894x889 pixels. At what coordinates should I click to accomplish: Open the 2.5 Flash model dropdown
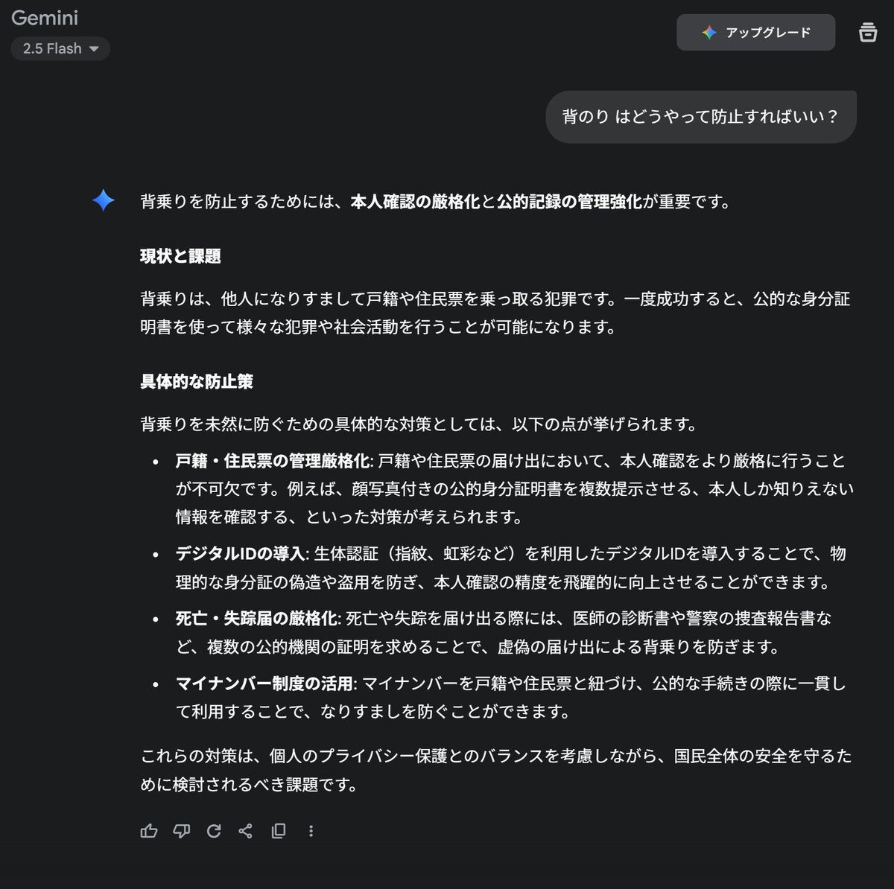tap(60, 48)
